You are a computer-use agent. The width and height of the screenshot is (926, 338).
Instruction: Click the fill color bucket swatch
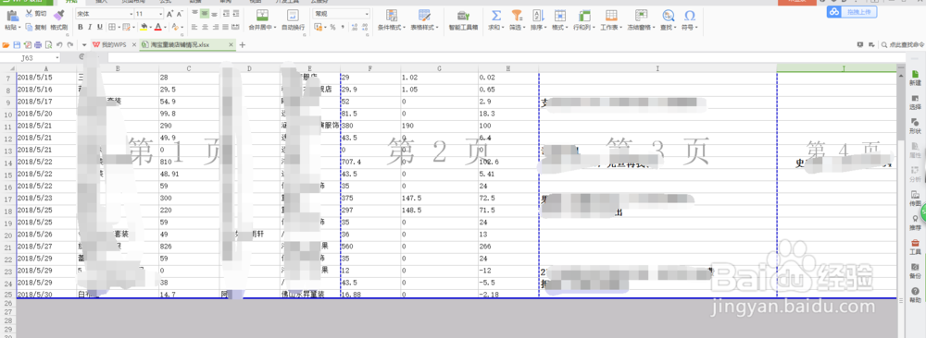[x=144, y=27]
